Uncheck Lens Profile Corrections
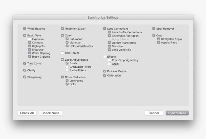 [109, 32]
